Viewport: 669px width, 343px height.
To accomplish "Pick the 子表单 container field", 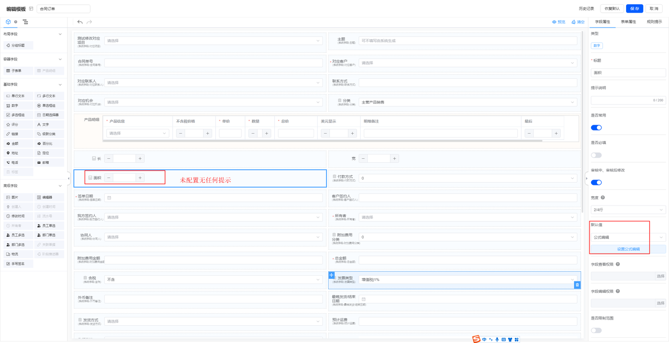I will (18, 70).
